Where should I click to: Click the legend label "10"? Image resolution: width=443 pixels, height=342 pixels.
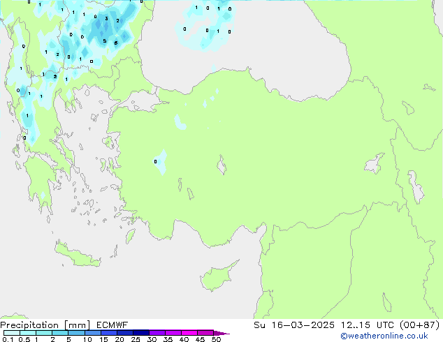tap(87, 339)
